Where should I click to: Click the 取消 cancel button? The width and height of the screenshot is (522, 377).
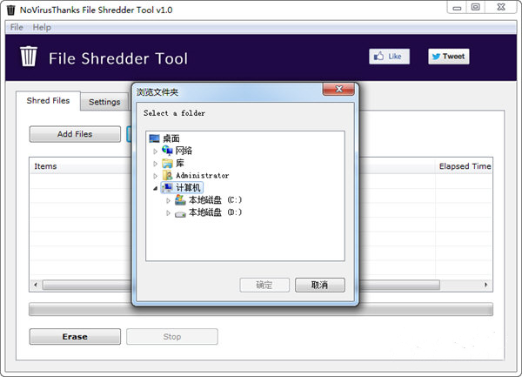point(319,285)
